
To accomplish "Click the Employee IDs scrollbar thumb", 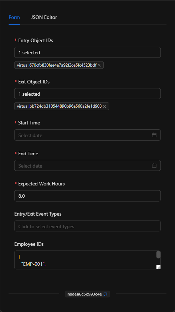I will click(158, 255).
